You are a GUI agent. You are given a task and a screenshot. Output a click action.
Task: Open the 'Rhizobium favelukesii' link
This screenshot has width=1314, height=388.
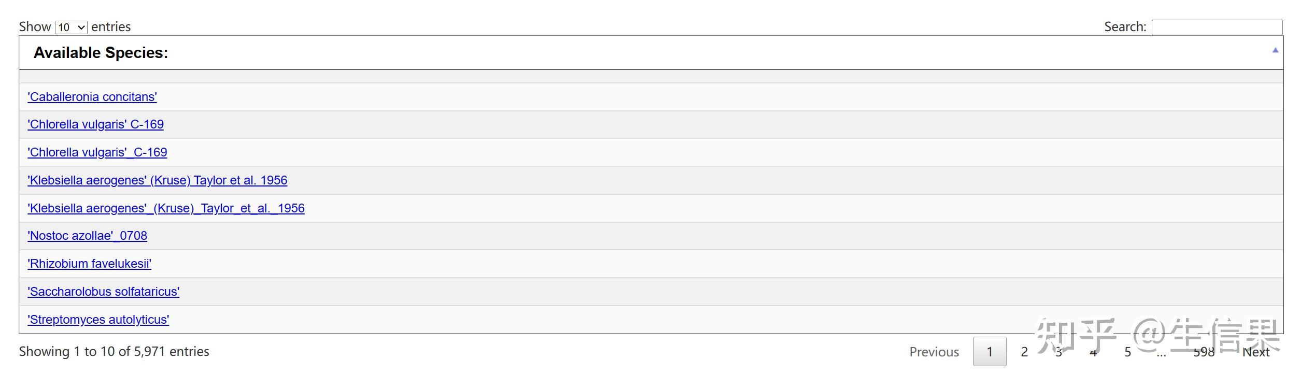pos(89,264)
